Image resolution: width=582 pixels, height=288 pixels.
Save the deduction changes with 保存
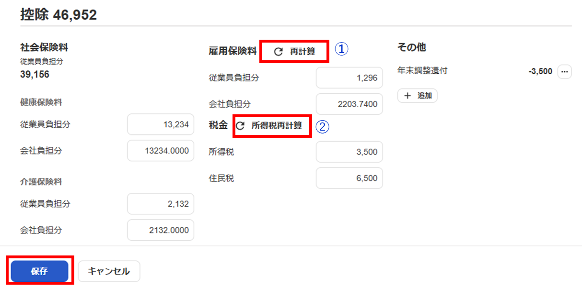[40, 271]
